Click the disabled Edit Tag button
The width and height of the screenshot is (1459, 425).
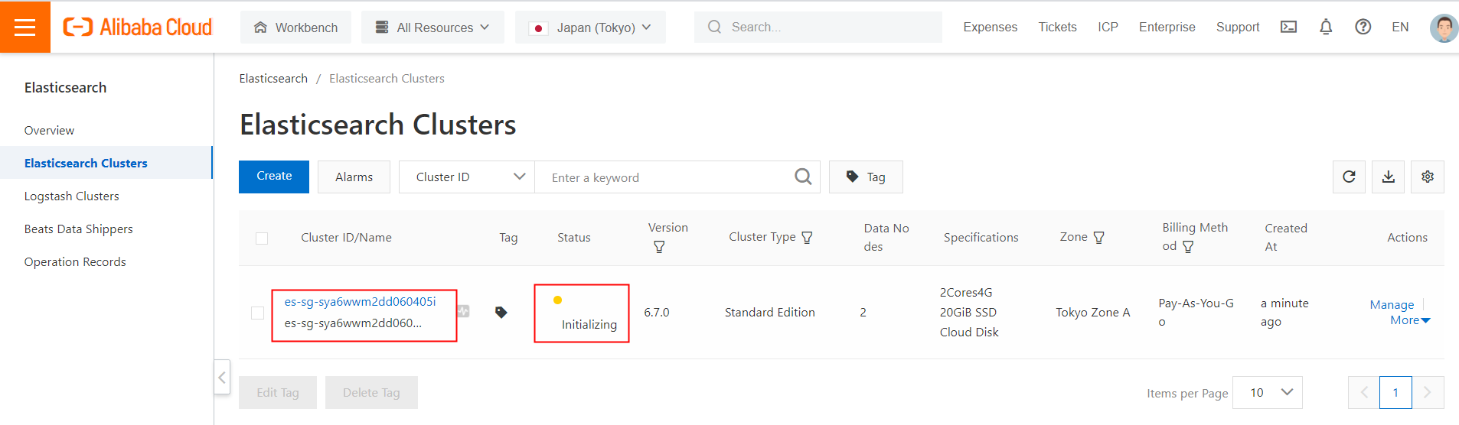point(278,392)
